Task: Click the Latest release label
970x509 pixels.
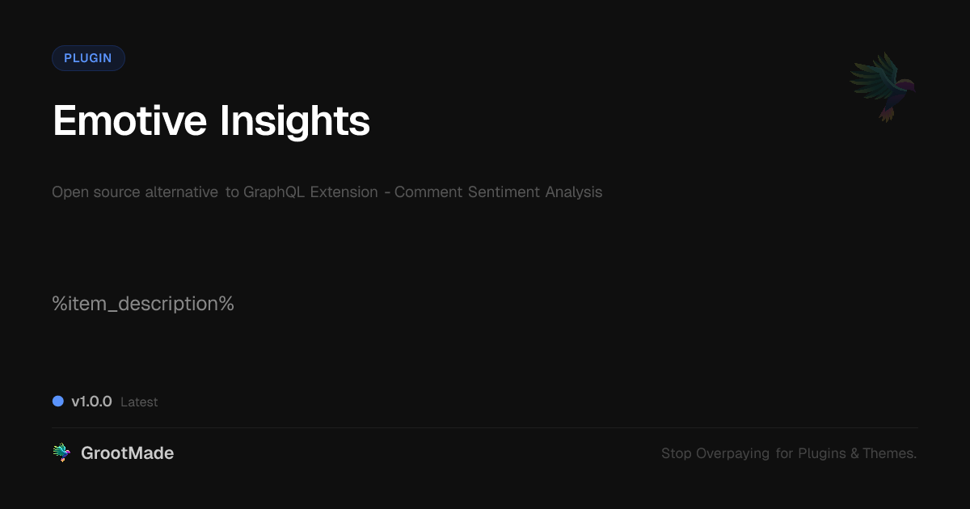Action: 139,402
